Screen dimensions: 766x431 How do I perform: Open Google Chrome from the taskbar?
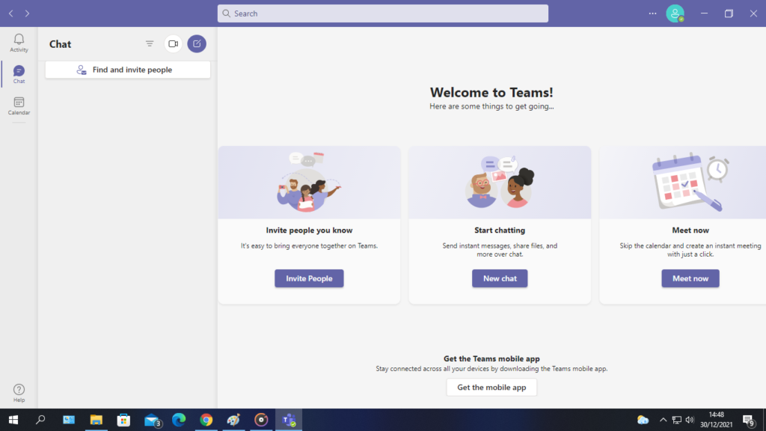coord(206,420)
